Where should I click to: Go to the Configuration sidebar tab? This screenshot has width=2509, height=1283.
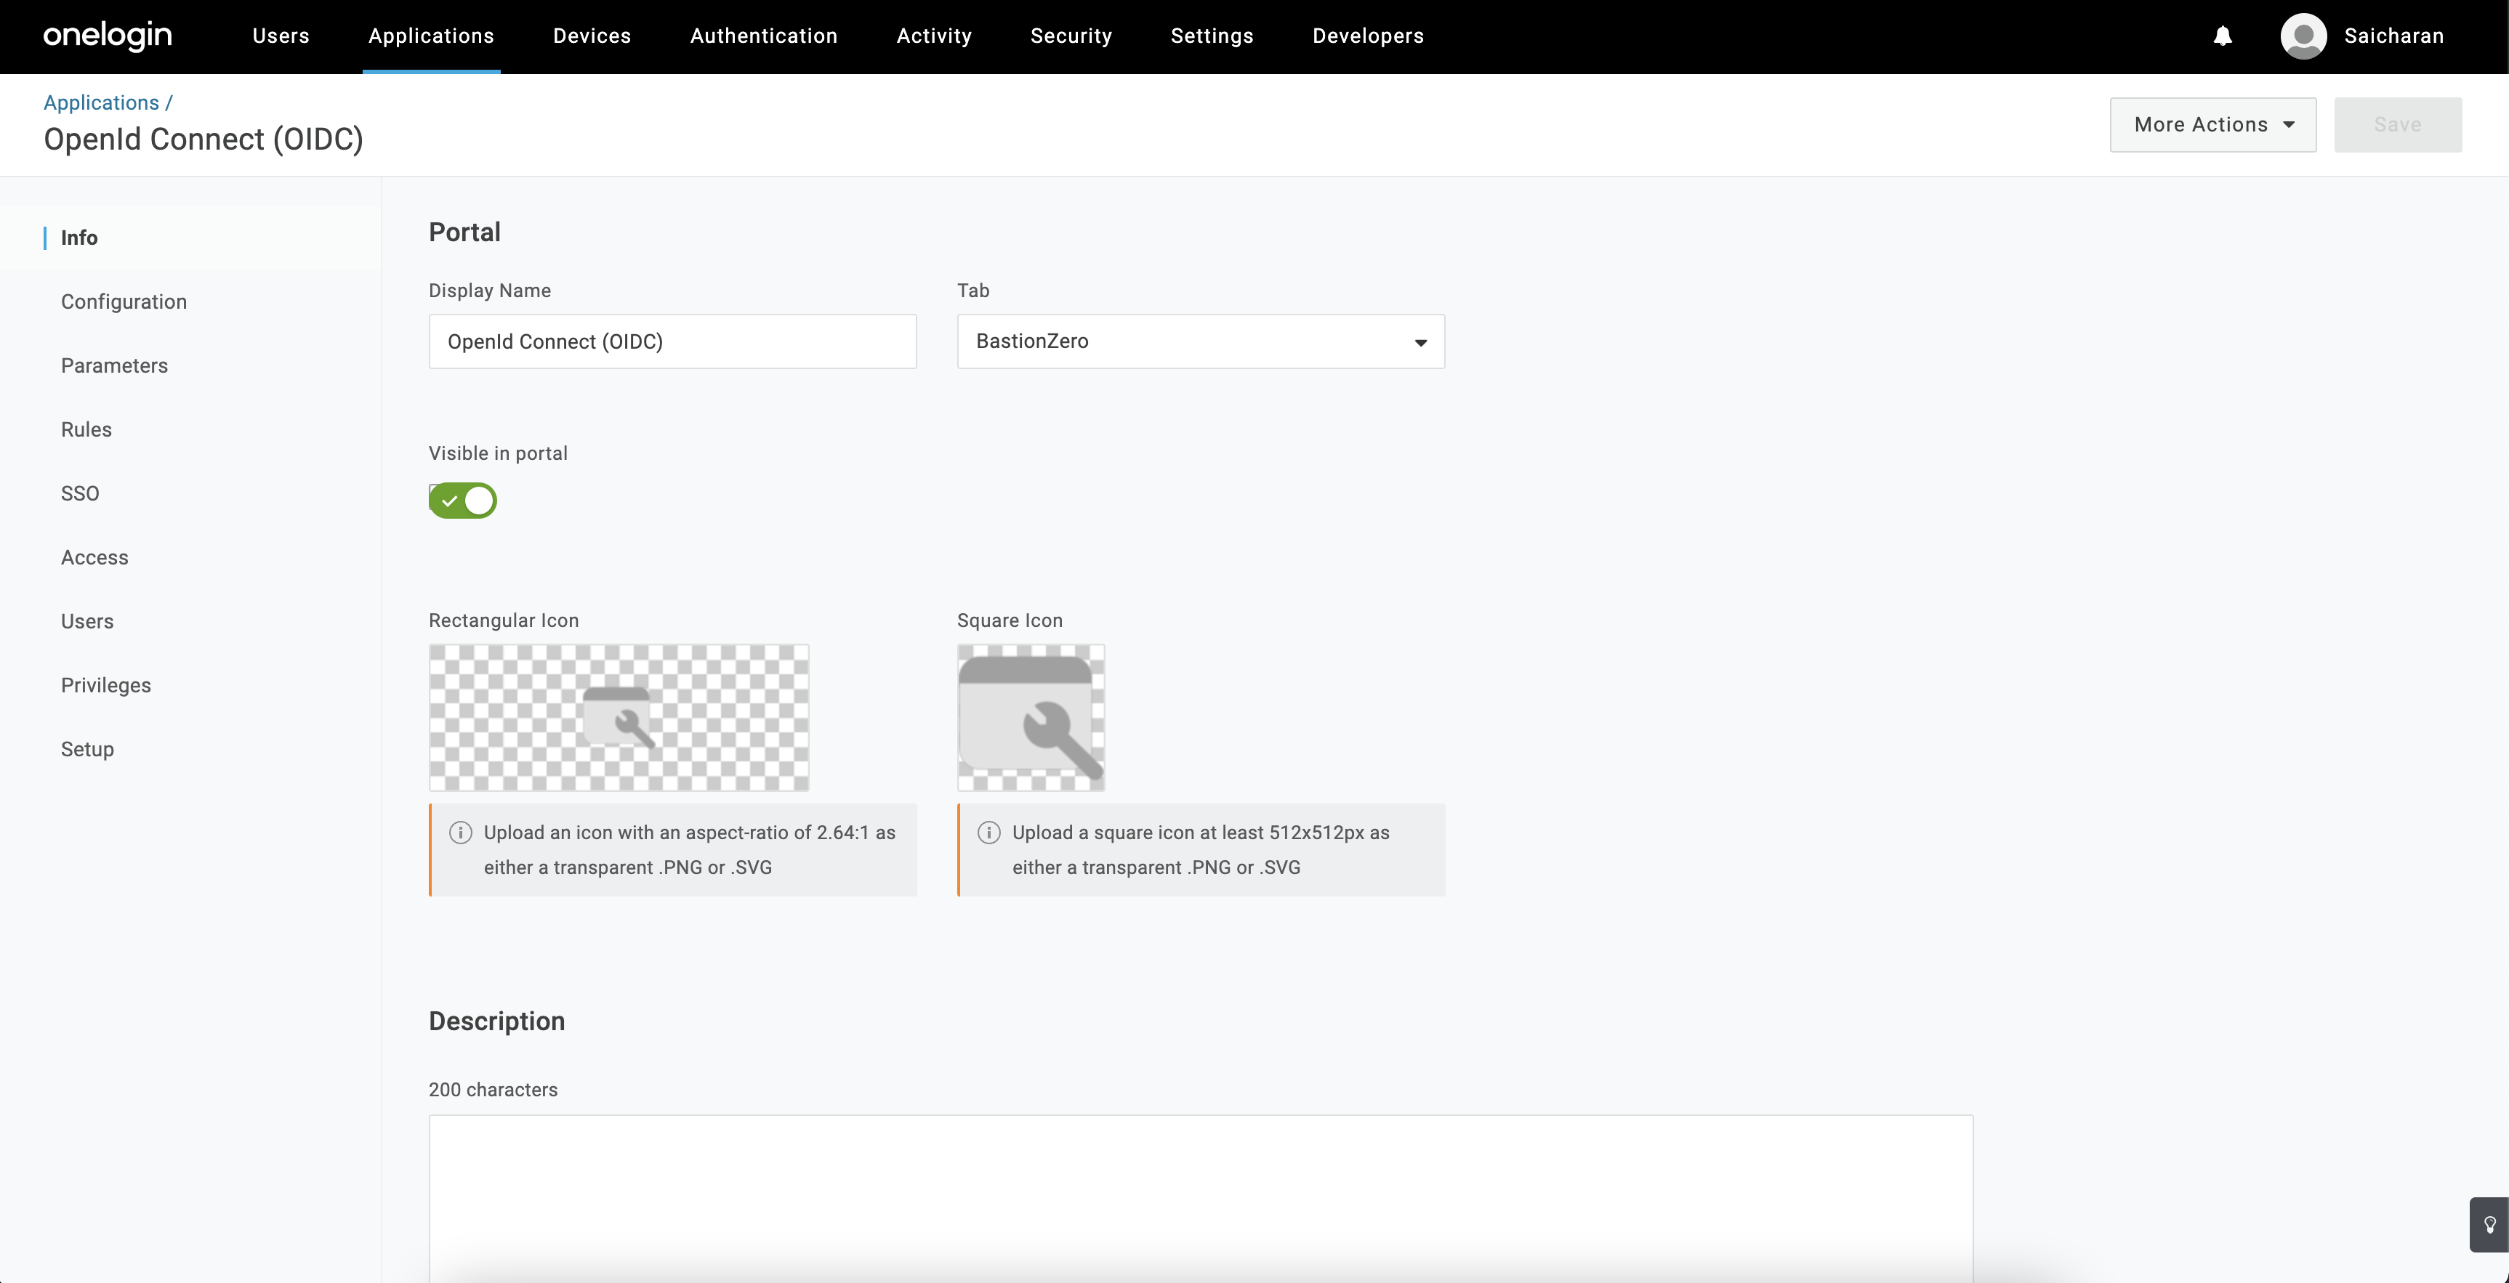(124, 301)
